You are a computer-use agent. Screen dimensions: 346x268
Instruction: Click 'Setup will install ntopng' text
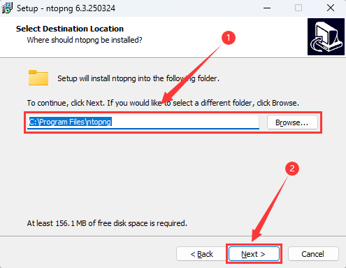pos(138,78)
